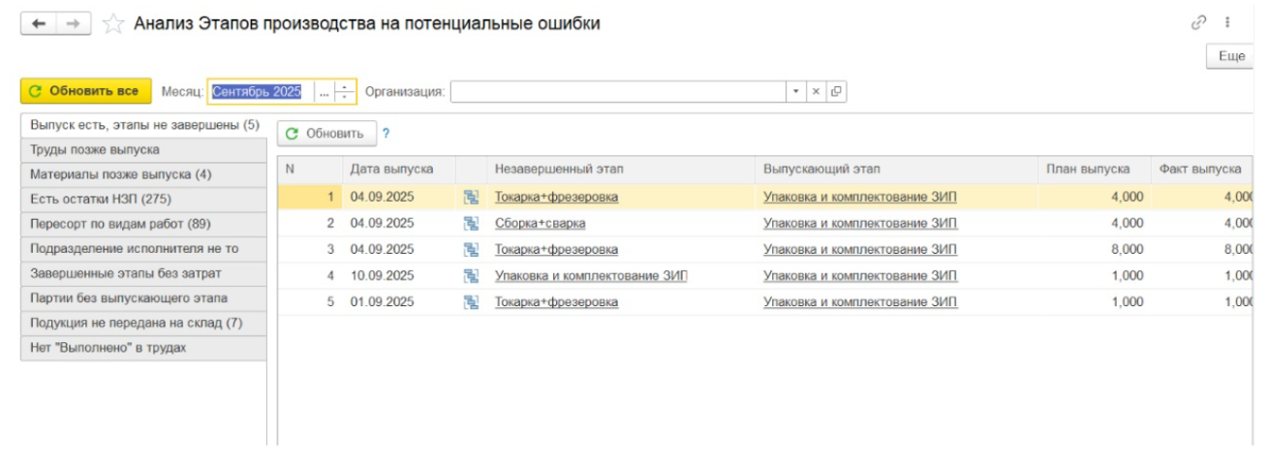Click into the Месяц field Сентябрь 2025
Image resolution: width=1267 pixels, height=469 pixels.
(x=261, y=91)
